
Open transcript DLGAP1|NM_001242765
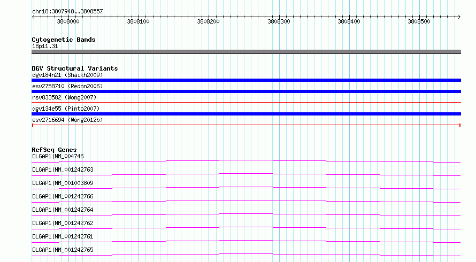point(63,250)
